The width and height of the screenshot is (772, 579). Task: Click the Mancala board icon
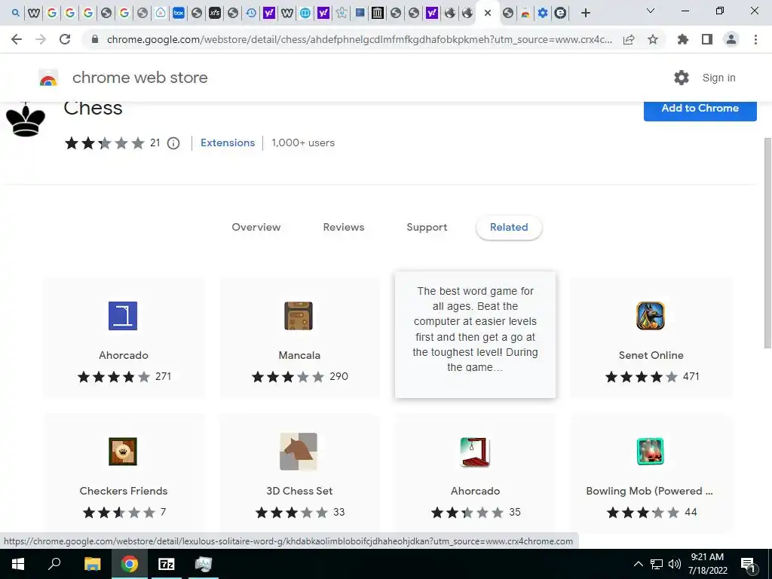pos(299,316)
